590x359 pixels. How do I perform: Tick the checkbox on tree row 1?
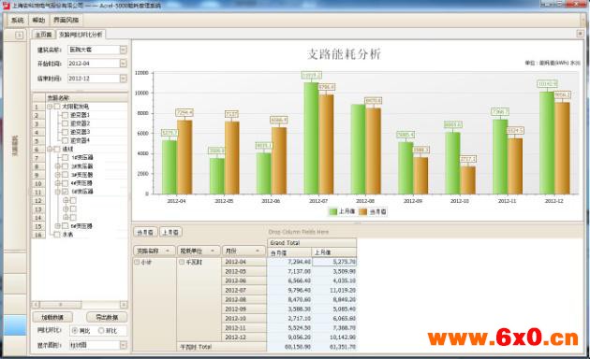click(57, 107)
